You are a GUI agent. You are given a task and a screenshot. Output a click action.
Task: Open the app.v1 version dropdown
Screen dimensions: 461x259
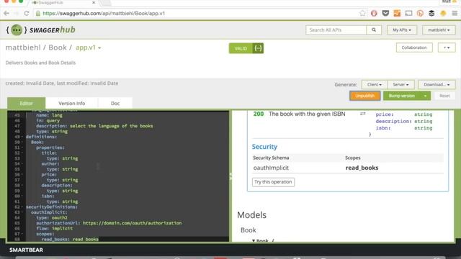click(x=88, y=47)
